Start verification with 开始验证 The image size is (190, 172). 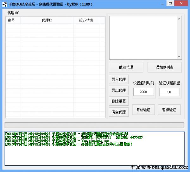click(x=143, y=110)
